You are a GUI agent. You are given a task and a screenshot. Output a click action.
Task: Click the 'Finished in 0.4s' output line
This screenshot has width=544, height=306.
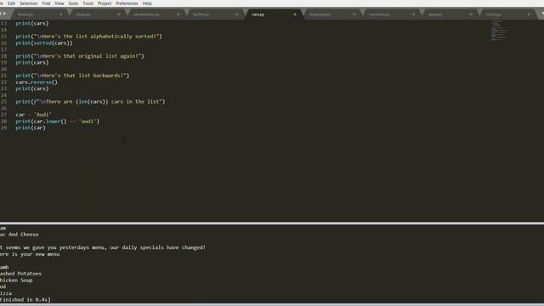[25, 299]
